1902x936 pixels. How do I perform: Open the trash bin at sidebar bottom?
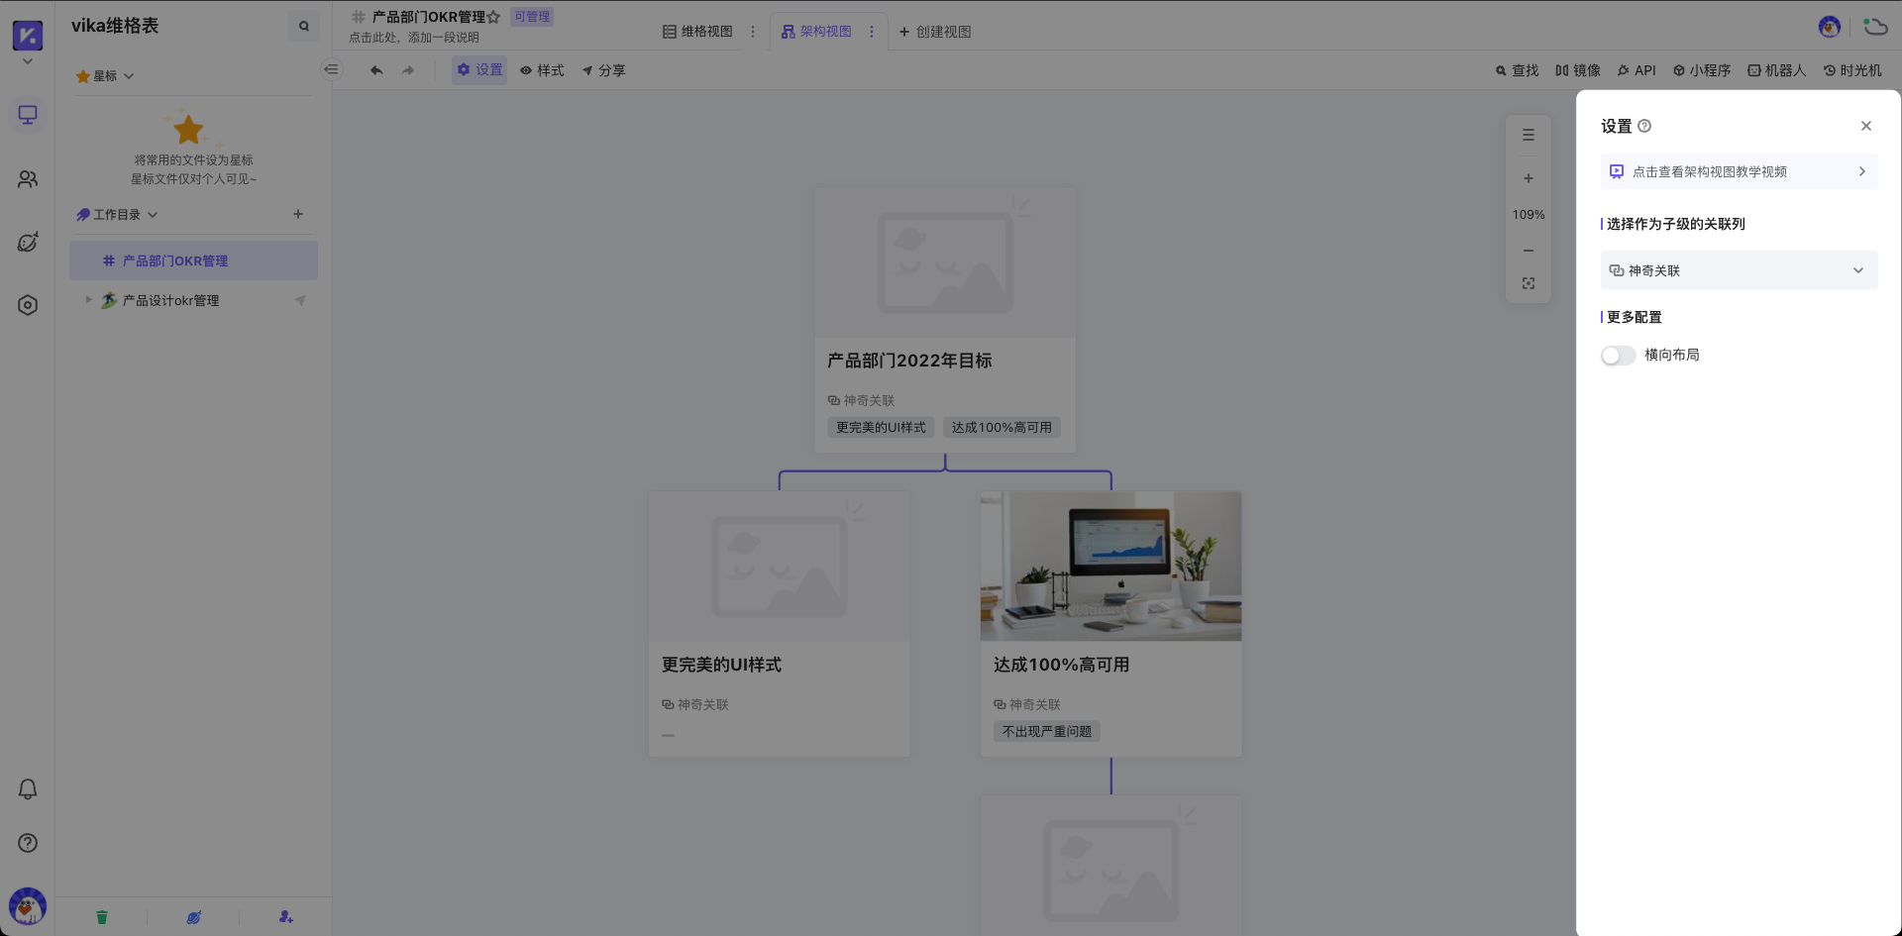(102, 917)
